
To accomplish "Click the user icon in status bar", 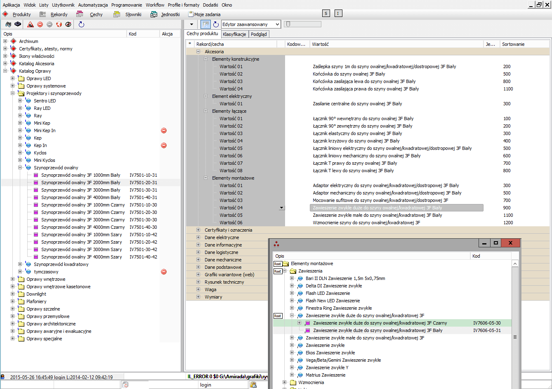I will [2, 377].
